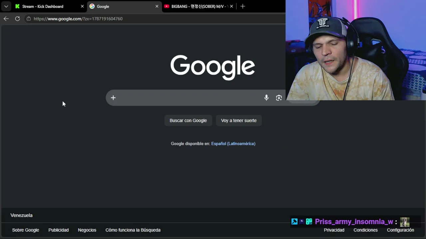The height and width of the screenshot is (239, 426).
Task: Open the Publicidad footer link
Action: pyautogui.click(x=59, y=230)
